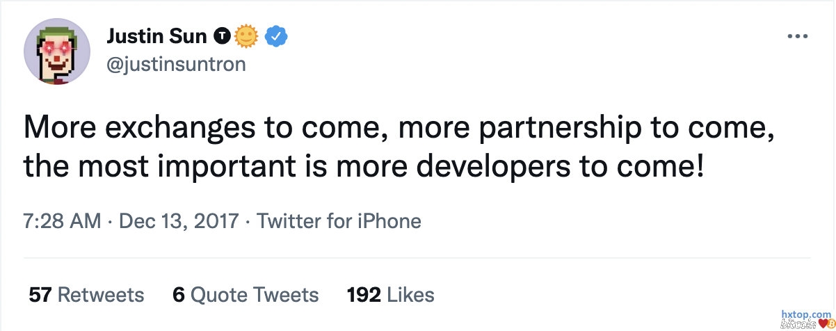Click the sun emoji next to the name

click(x=246, y=35)
